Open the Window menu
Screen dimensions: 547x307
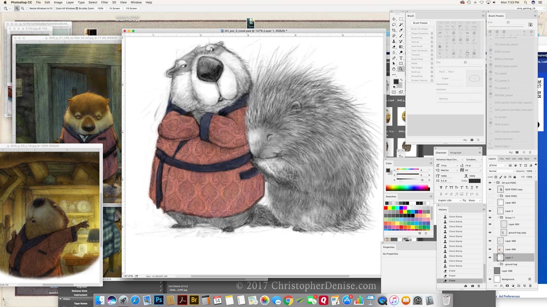coord(136,2)
